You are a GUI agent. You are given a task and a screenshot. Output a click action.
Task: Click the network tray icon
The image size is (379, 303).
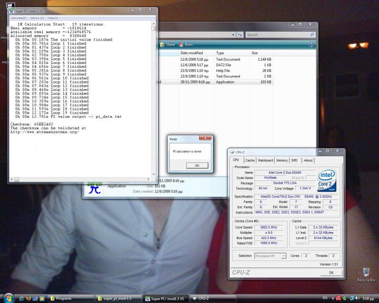tap(352, 298)
